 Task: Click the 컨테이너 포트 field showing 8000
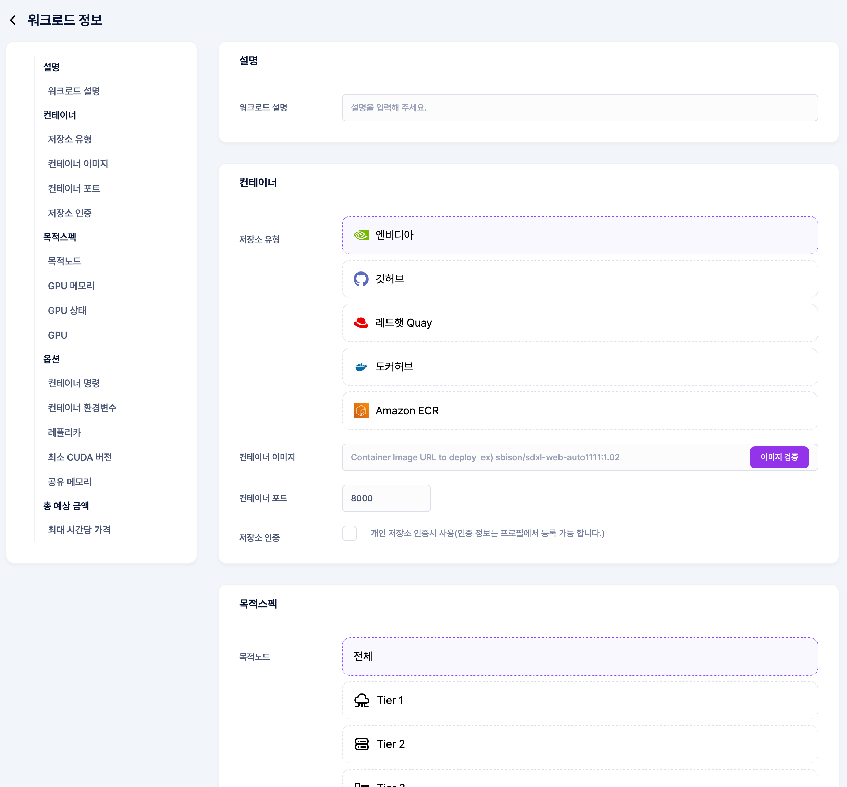click(x=386, y=498)
